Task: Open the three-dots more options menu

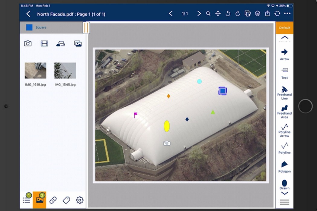Action: (x=287, y=14)
